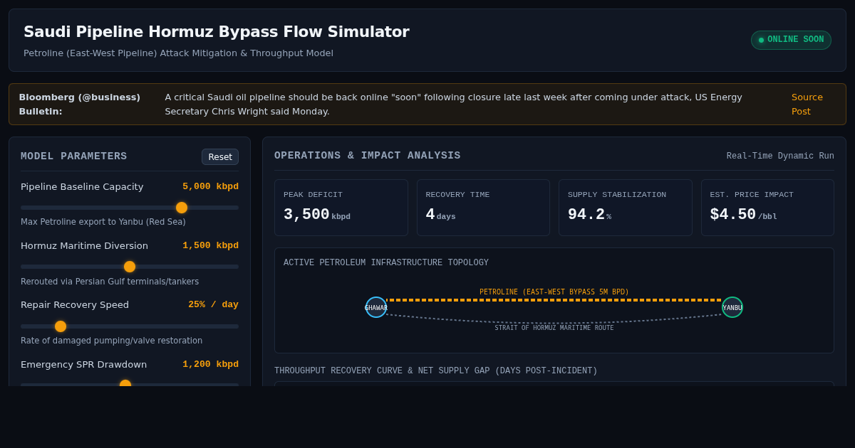Click the Hormuz Maritime Diversion slider handle

[130, 267]
